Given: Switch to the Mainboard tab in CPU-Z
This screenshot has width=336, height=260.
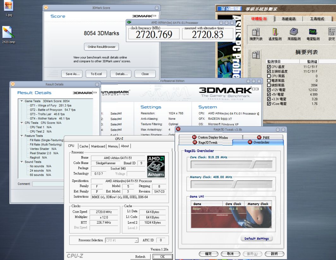Looking at the screenshot, I should tap(98, 146).
